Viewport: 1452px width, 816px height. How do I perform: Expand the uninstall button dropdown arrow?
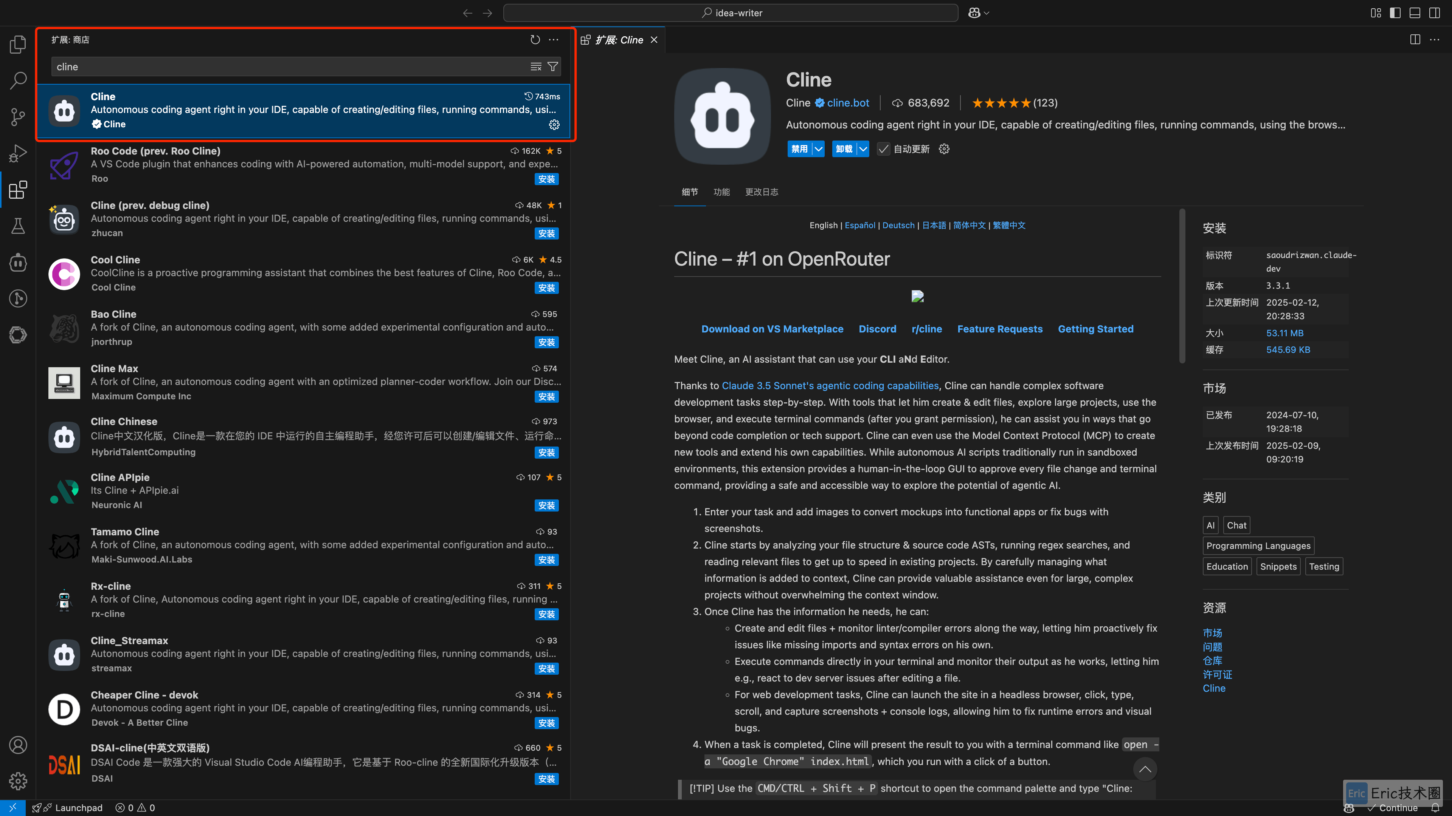pyautogui.click(x=863, y=149)
